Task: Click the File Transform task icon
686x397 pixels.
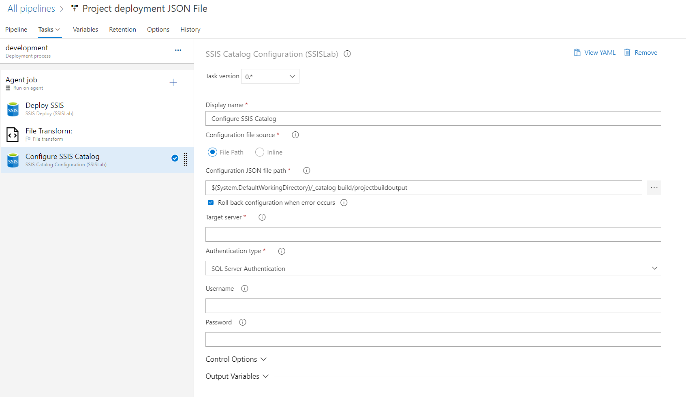Action: click(x=13, y=134)
